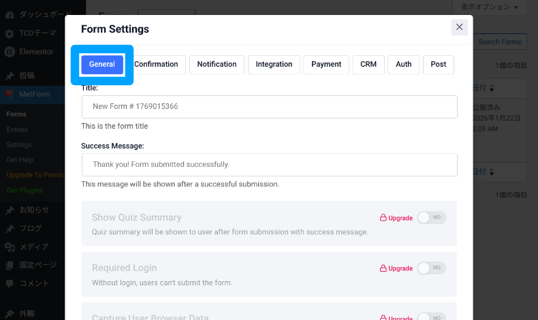Click the form Title input field
Screen dimensions: 538x320
[269, 107]
